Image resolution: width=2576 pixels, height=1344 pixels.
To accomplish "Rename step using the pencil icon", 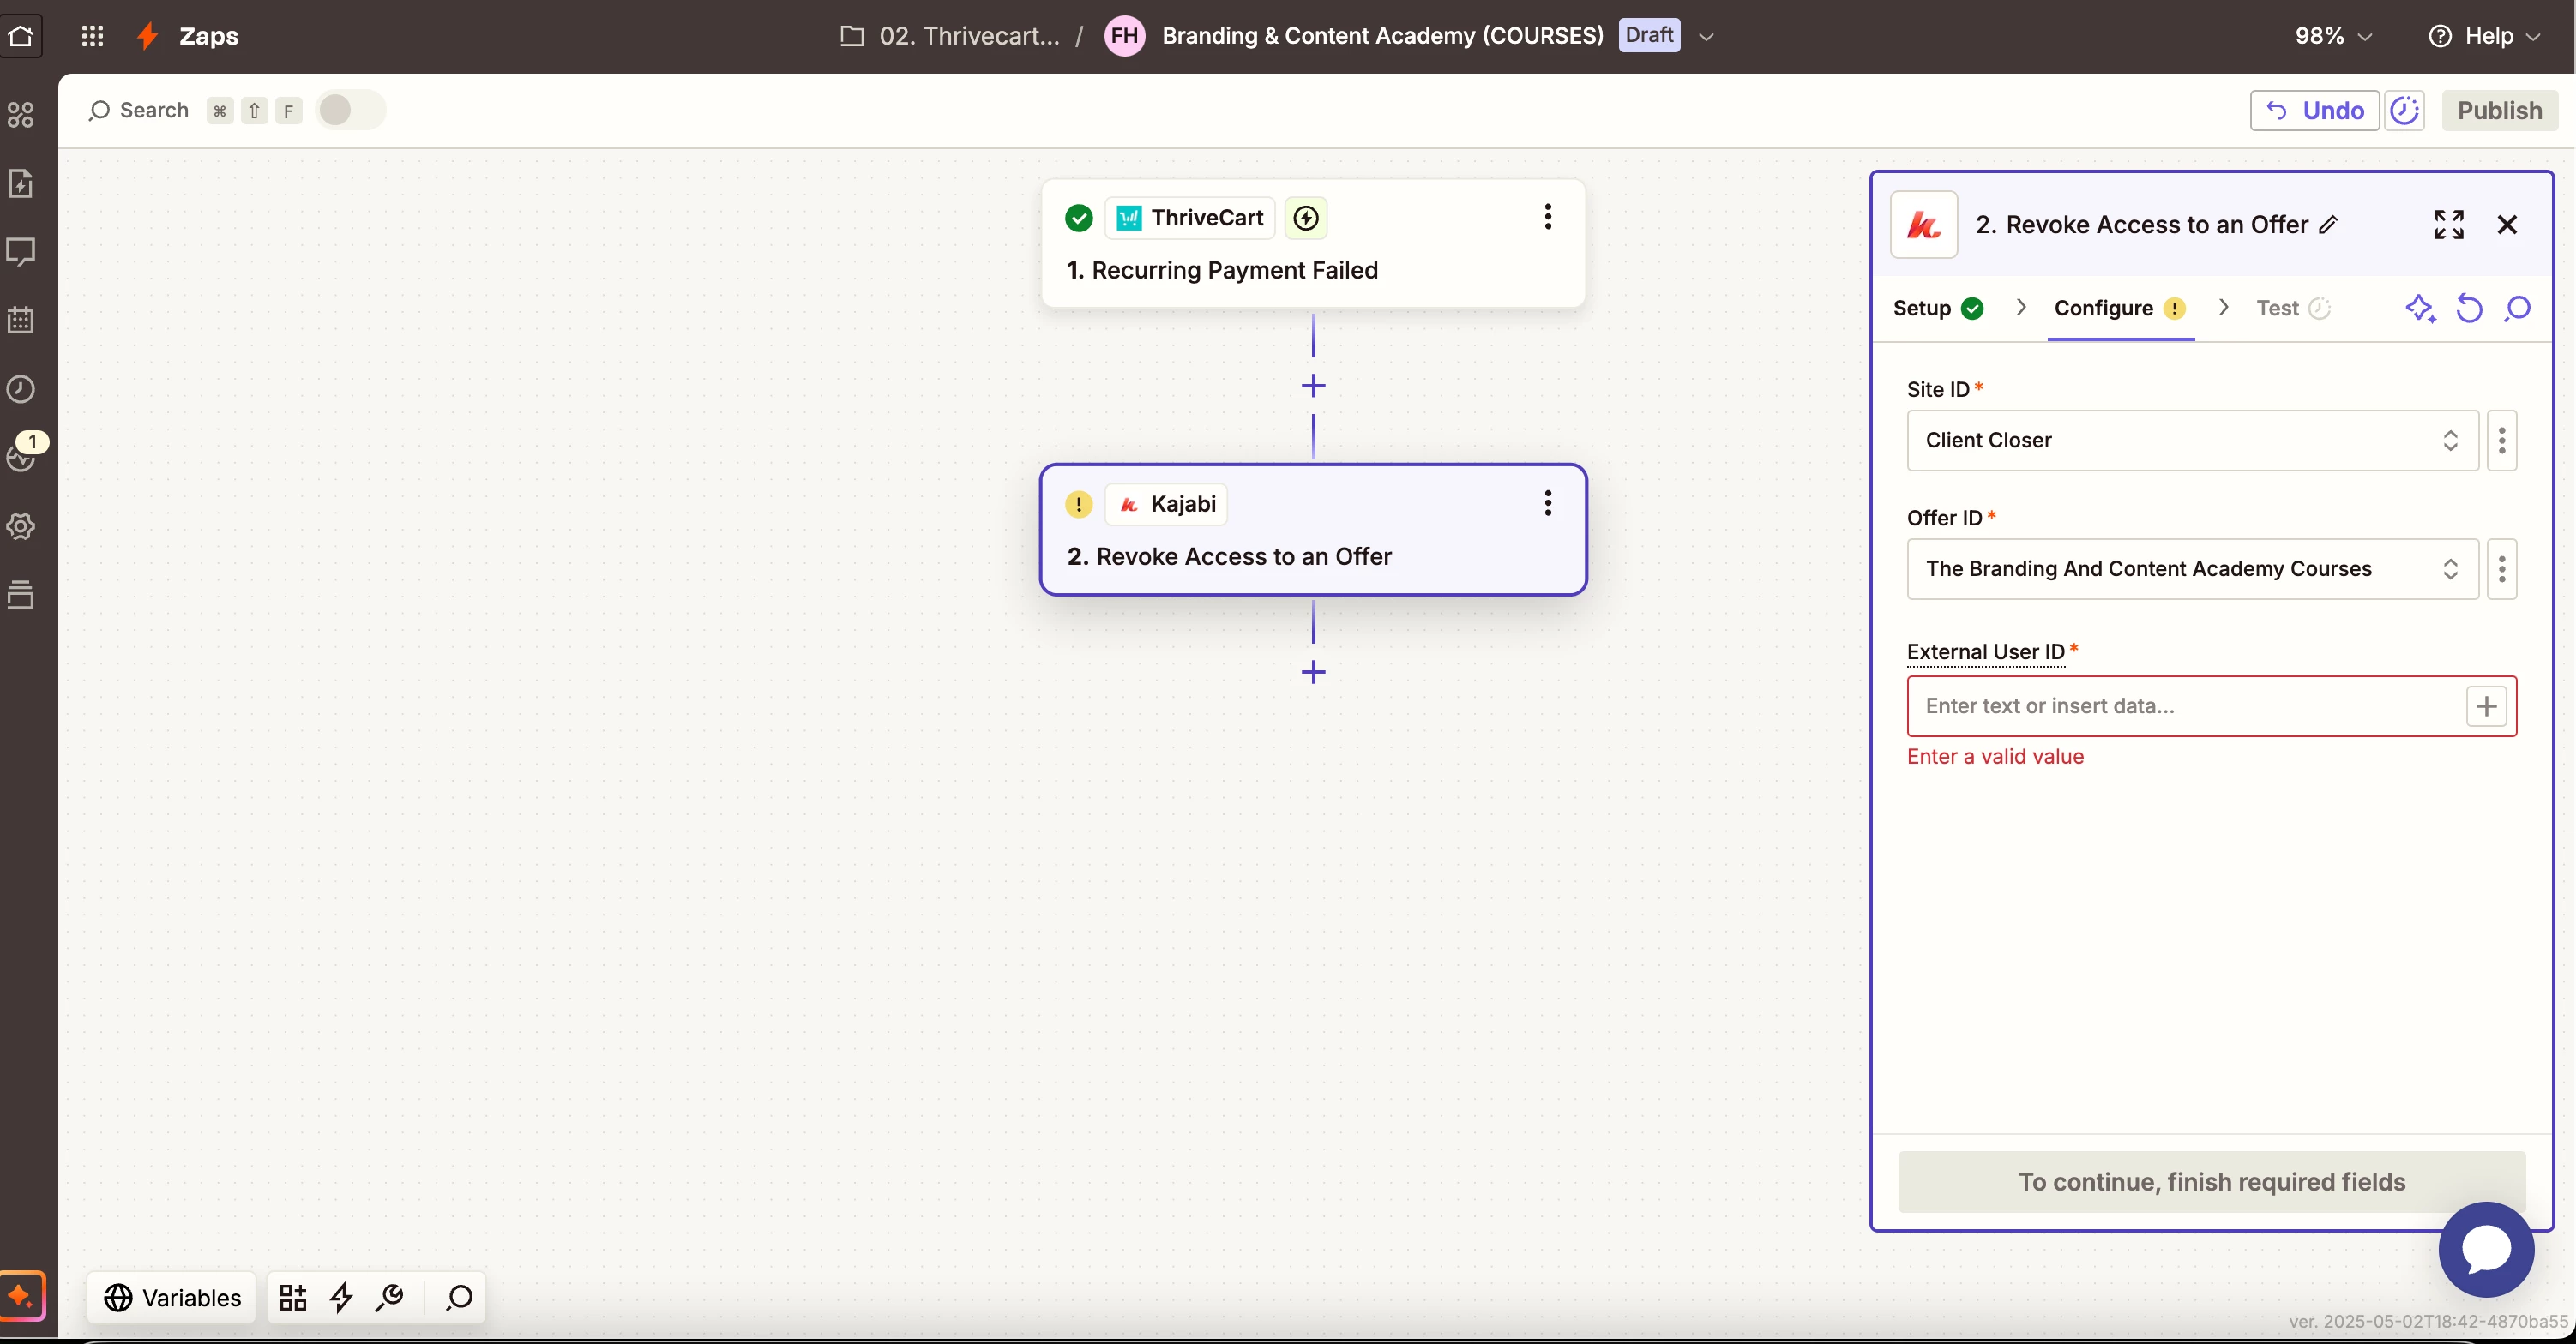I will point(2329,225).
